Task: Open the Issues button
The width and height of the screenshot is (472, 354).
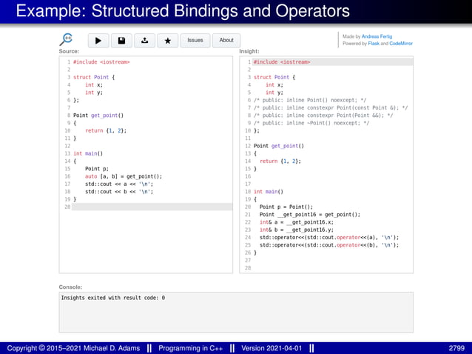Action: point(195,41)
